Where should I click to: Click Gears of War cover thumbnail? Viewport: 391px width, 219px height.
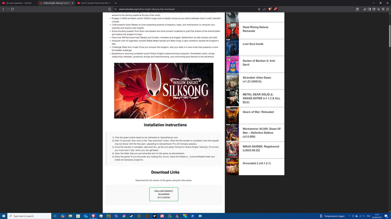tap(232, 116)
